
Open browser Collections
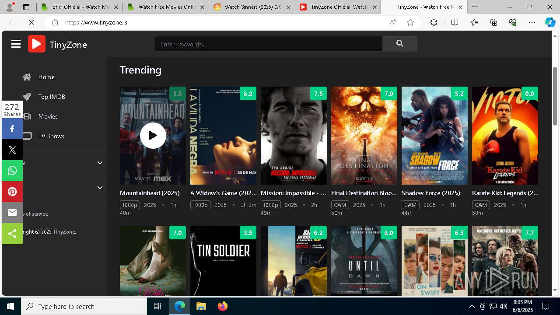(493, 22)
